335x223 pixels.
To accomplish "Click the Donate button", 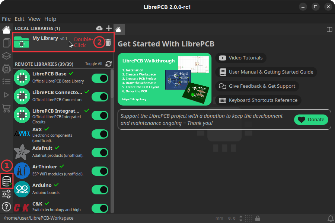I will tap(311, 119).
